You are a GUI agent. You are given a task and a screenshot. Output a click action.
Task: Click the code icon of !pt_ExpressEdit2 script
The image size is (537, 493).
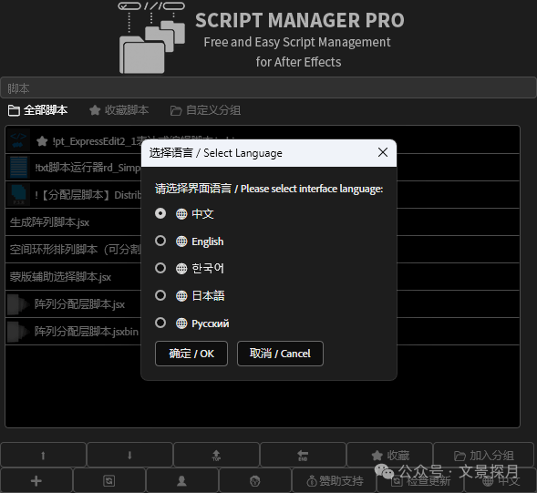[x=18, y=140]
